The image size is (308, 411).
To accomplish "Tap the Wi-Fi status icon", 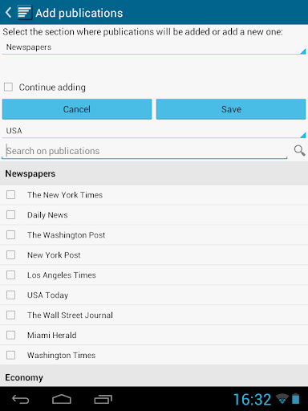I will click(x=282, y=399).
